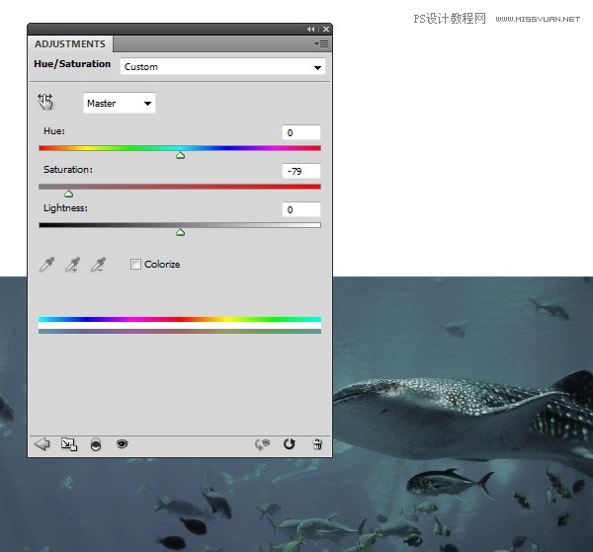Enable the Colorize checkbox
This screenshot has height=552, width=593.
(136, 265)
